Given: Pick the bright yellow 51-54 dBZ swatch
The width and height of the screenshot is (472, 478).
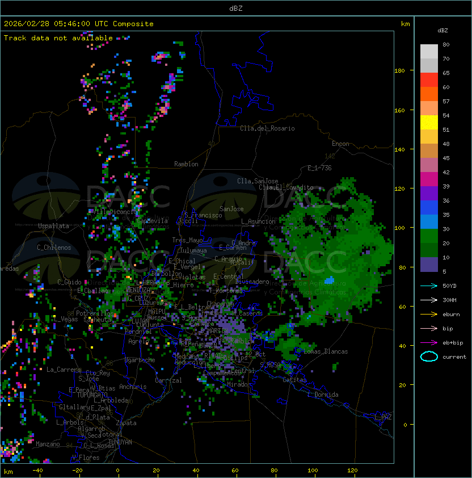Looking at the screenshot, I should [x=429, y=122].
